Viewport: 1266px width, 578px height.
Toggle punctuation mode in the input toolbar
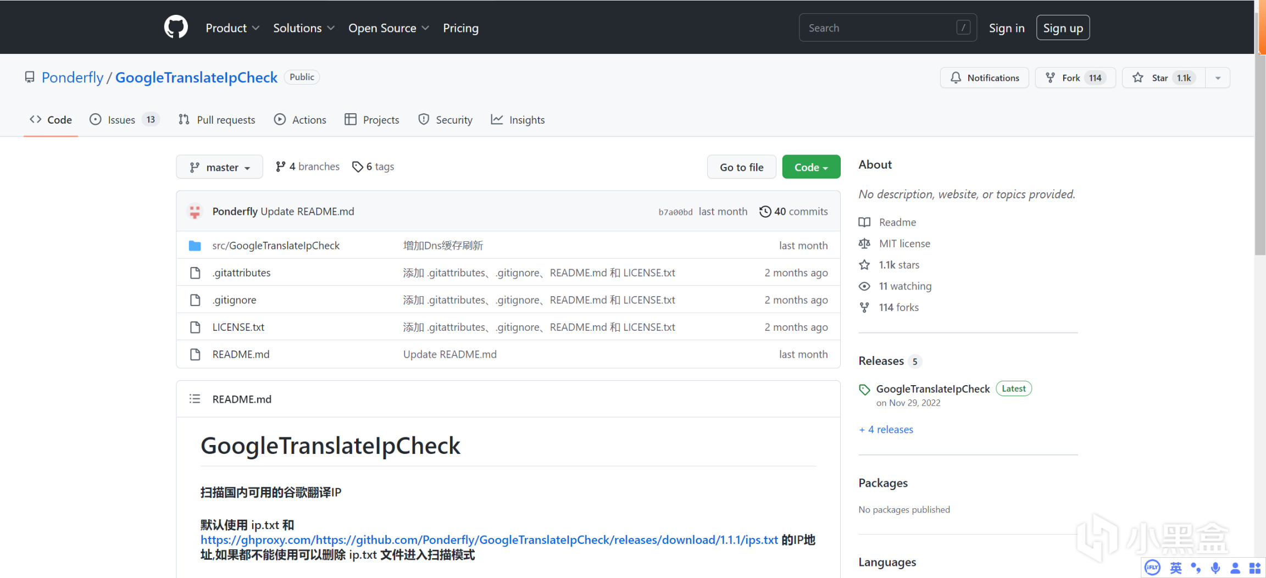(x=1196, y=568)
